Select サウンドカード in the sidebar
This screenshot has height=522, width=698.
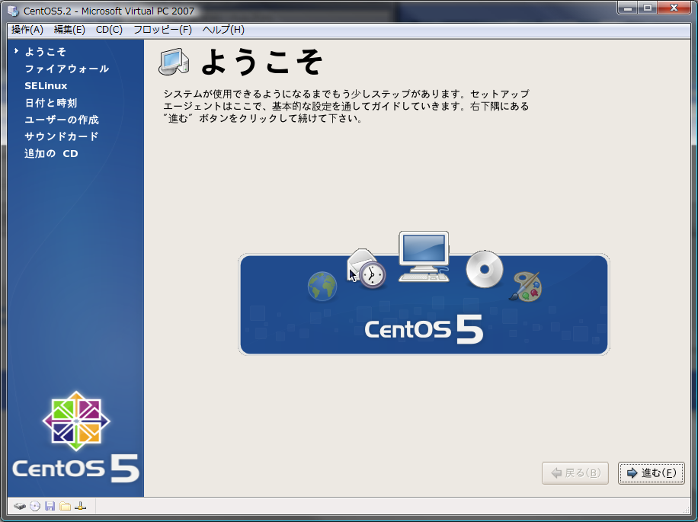[62, 136]
